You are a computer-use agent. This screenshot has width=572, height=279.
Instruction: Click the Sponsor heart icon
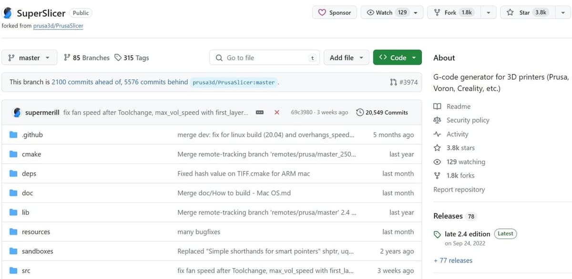point(322,13)
